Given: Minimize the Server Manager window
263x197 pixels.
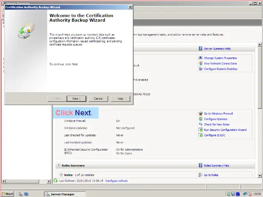Looking at the screenshot, I should tap(251, 3).
